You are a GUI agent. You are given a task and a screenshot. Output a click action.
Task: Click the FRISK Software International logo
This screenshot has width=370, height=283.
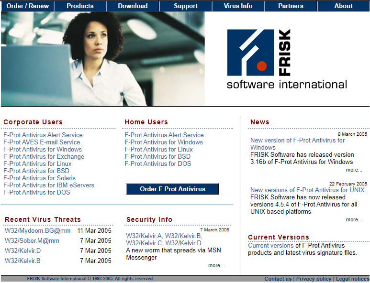[286, 59]
